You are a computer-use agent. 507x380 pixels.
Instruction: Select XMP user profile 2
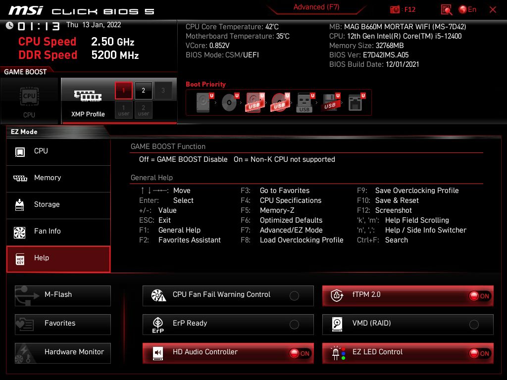click(143, 110)
